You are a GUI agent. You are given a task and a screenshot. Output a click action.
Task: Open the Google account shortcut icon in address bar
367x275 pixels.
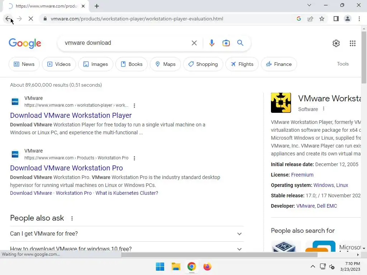[299, 19]
